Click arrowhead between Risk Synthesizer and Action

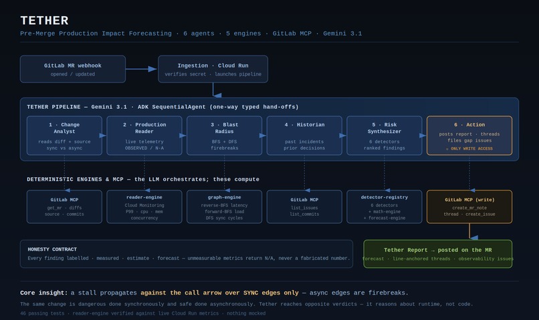(423, 136)
